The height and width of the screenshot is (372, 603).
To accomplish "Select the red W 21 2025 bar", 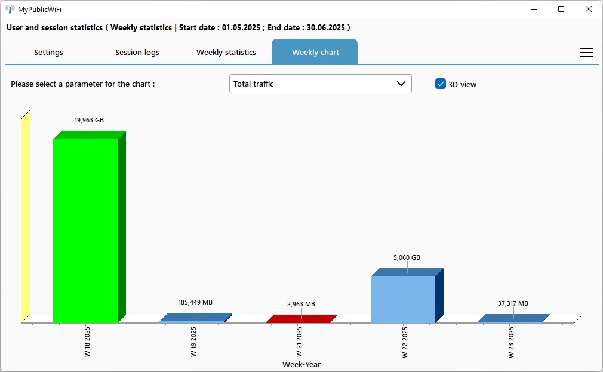I will 301,319.
